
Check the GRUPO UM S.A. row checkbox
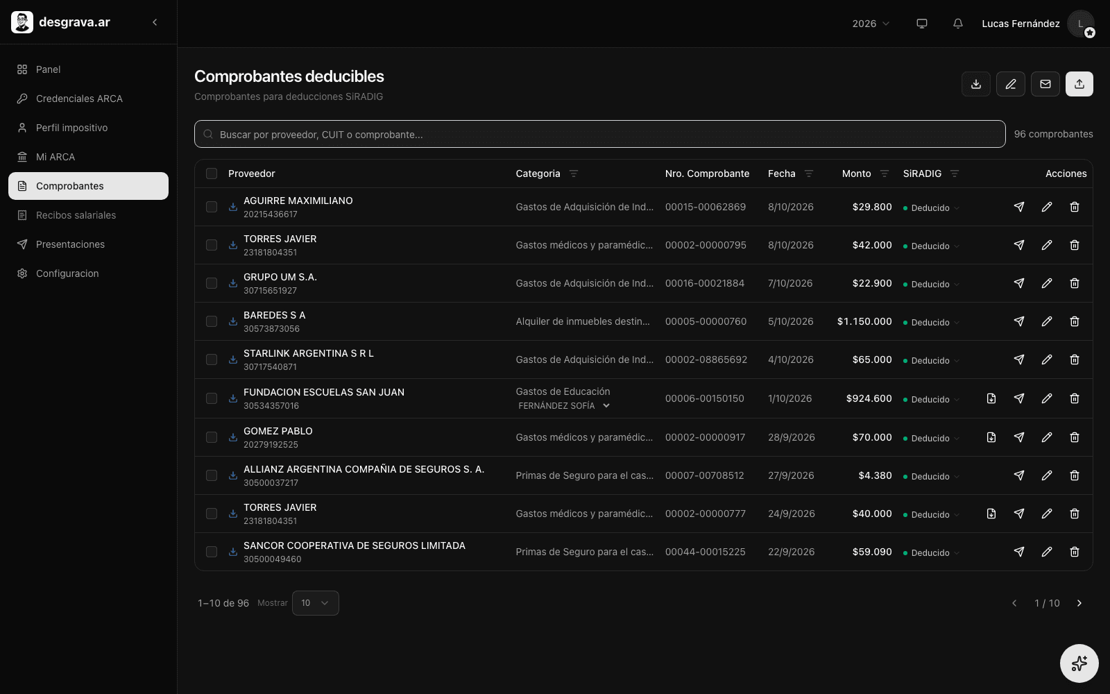[x=212, y=283]
